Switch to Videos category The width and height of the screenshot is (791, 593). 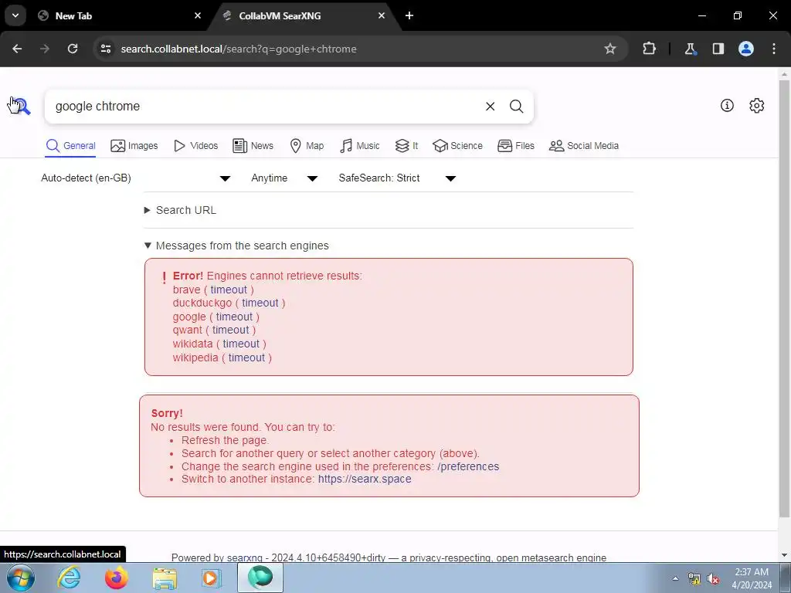pos(195,146)
